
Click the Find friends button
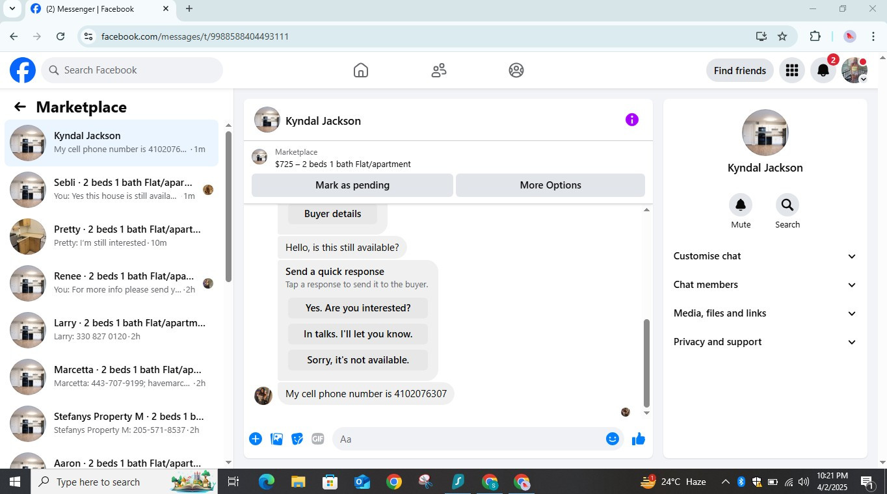point(740,70)
